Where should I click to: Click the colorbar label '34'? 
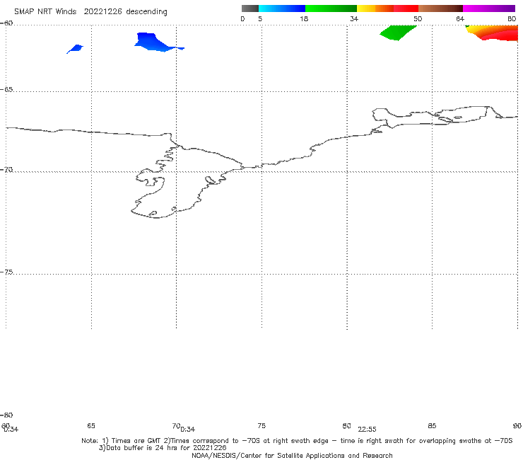[354, 18]
